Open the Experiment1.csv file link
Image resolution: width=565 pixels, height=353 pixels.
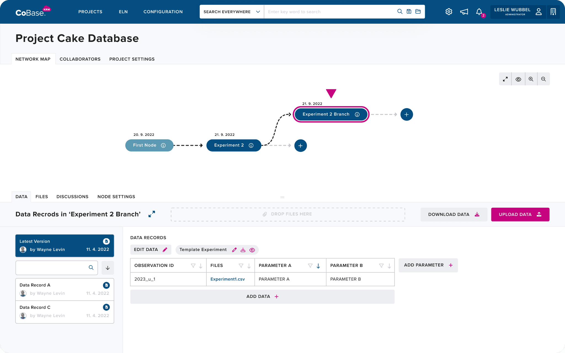pos(228,279)
